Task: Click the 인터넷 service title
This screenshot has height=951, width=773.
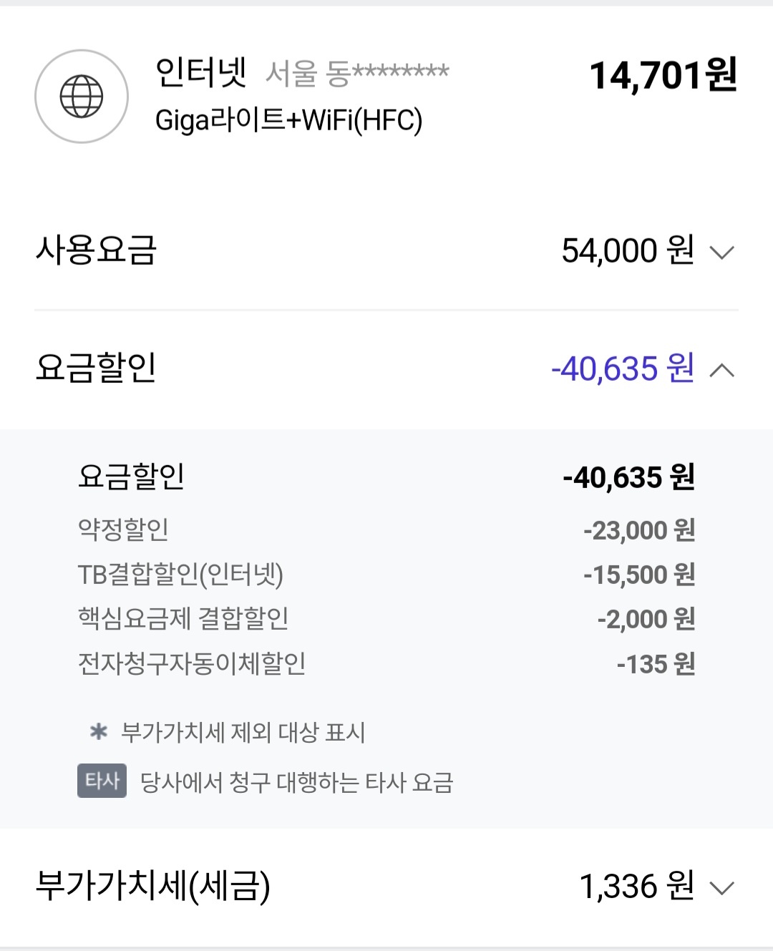Action: [201, 72]
